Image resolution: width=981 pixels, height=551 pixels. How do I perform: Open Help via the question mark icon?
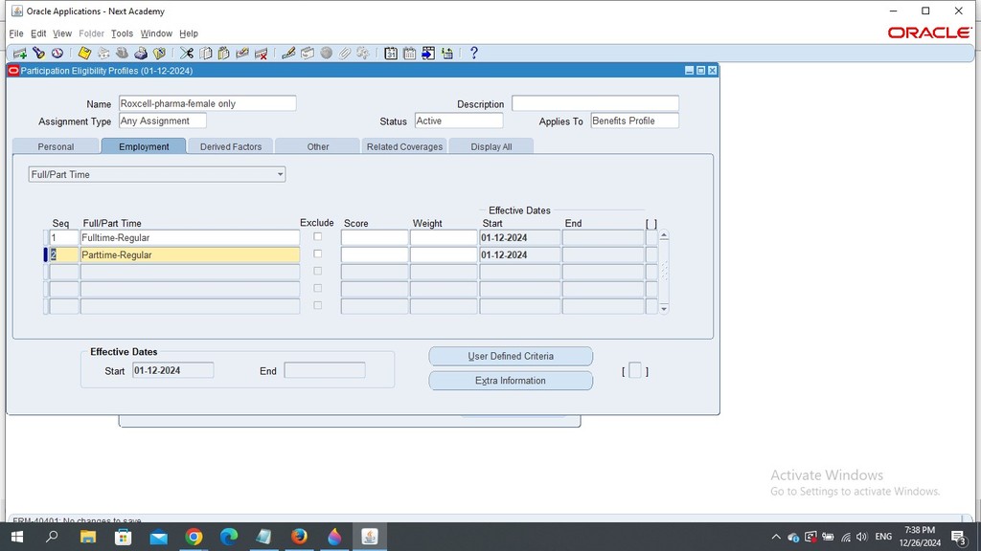coord(473,54)
